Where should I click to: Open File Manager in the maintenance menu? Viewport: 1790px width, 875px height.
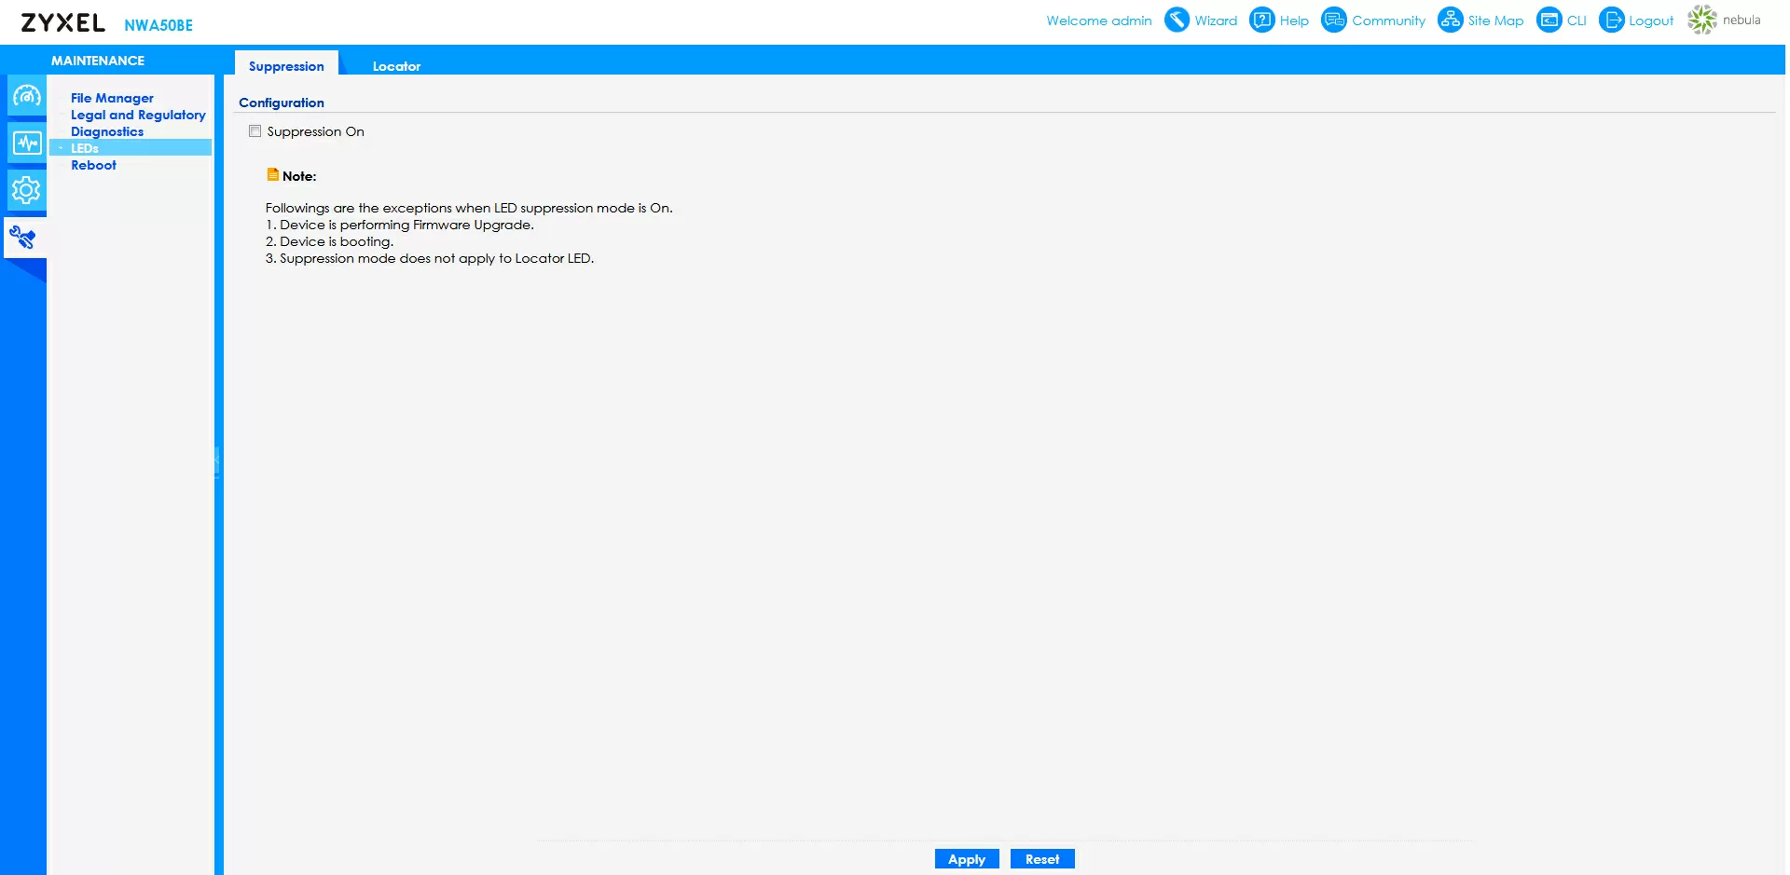tap(112, 98)
